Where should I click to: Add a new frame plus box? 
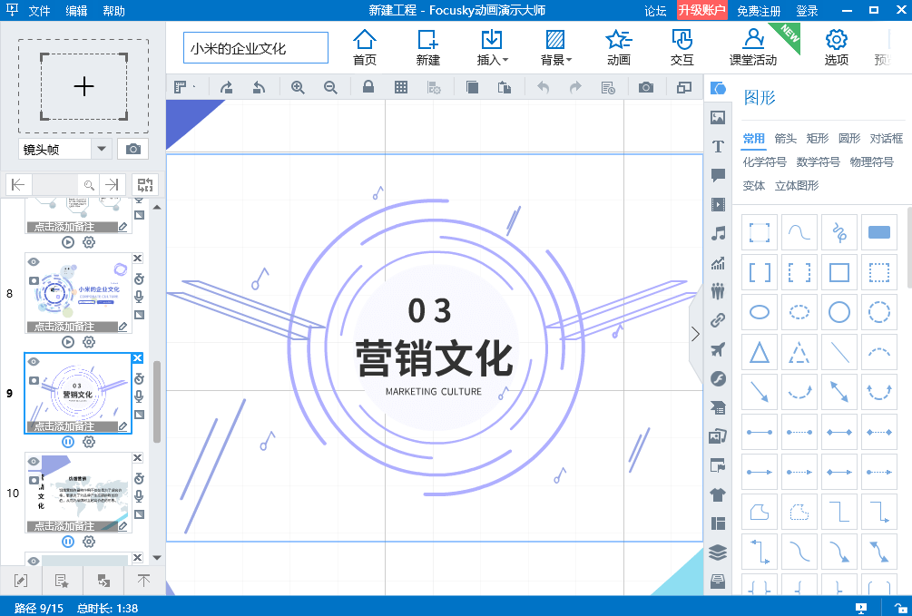pos(83,87)
